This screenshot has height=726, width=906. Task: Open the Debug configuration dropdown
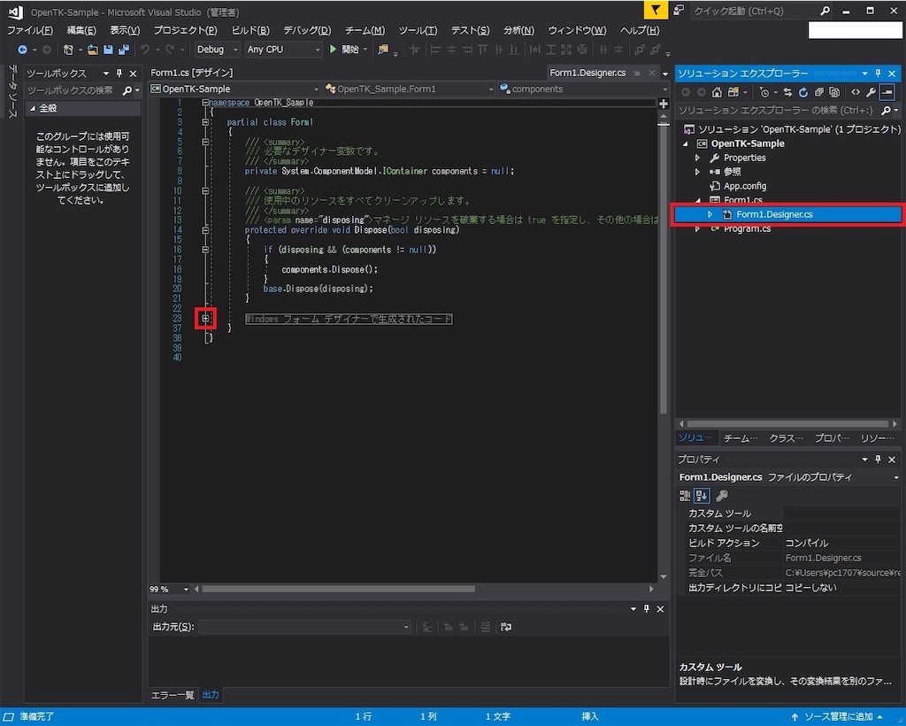218,50
